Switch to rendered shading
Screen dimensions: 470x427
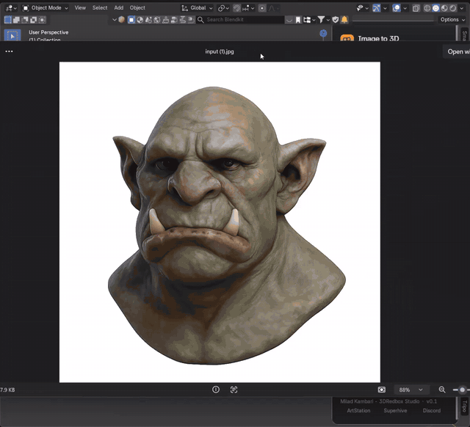click(452, 8)
